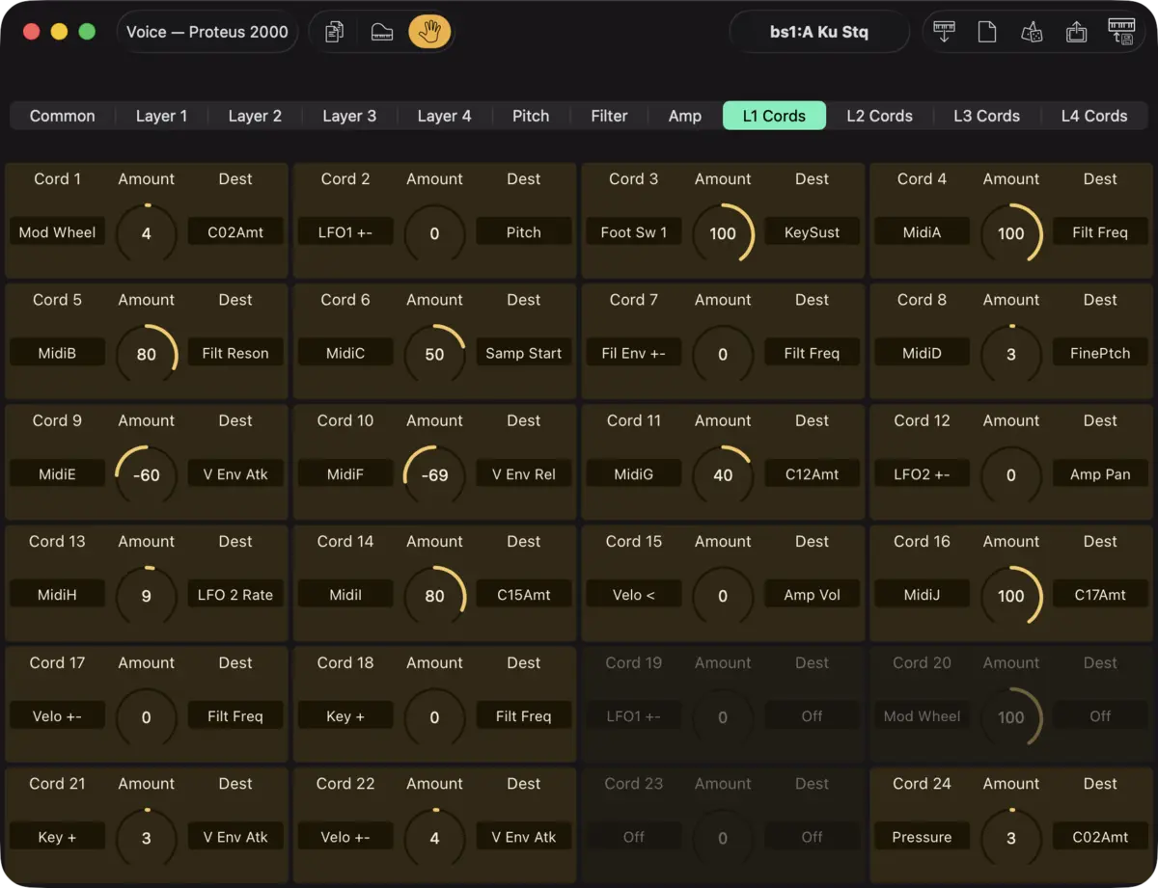Click the Cord 6 amount knob showing 50

pos(435,354)
